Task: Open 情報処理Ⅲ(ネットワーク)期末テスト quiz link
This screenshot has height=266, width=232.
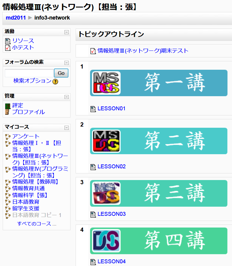Action: pos(143,51)
